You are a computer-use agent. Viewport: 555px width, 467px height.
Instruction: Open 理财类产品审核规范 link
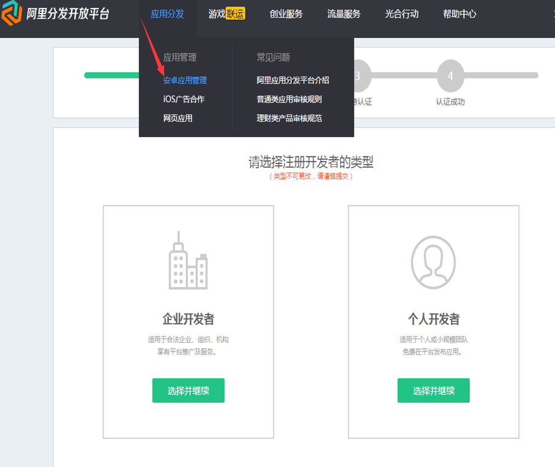pos(289,118)
